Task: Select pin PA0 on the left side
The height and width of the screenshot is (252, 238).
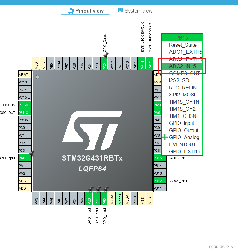Action: [x=25, y=158]
